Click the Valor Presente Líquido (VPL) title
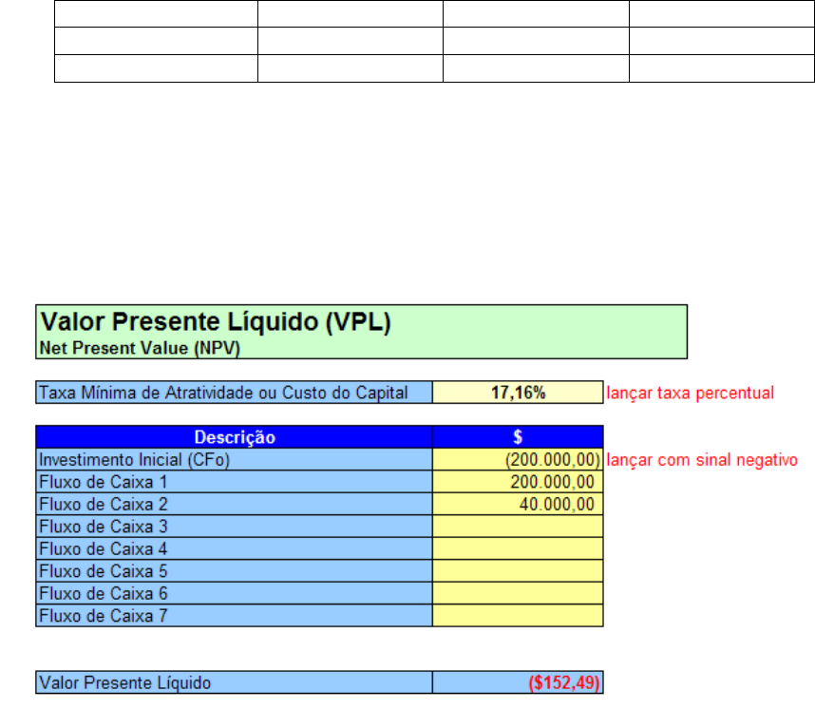Viewport: 815px width, 710px height. [215, 322]
